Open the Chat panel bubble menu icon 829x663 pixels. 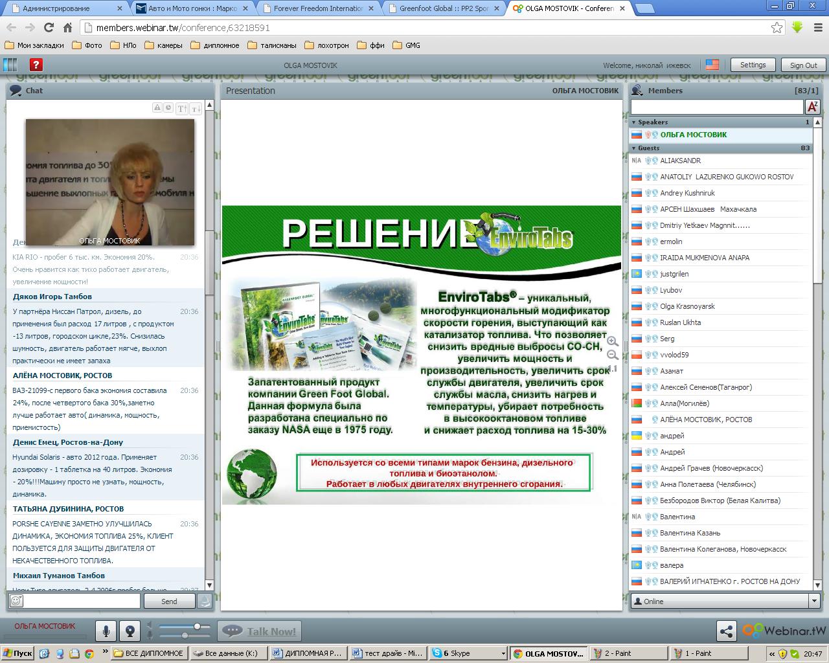point(16,91)
